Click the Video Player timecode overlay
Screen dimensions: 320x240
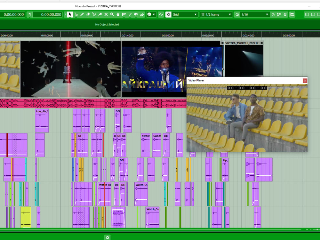click(x=247, y=88)
